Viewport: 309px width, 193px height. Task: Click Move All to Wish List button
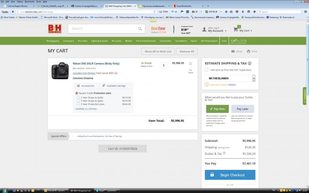pos(158,51)
